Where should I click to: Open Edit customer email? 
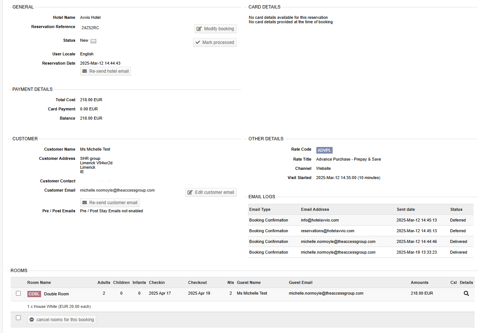[x=211, y=192]
